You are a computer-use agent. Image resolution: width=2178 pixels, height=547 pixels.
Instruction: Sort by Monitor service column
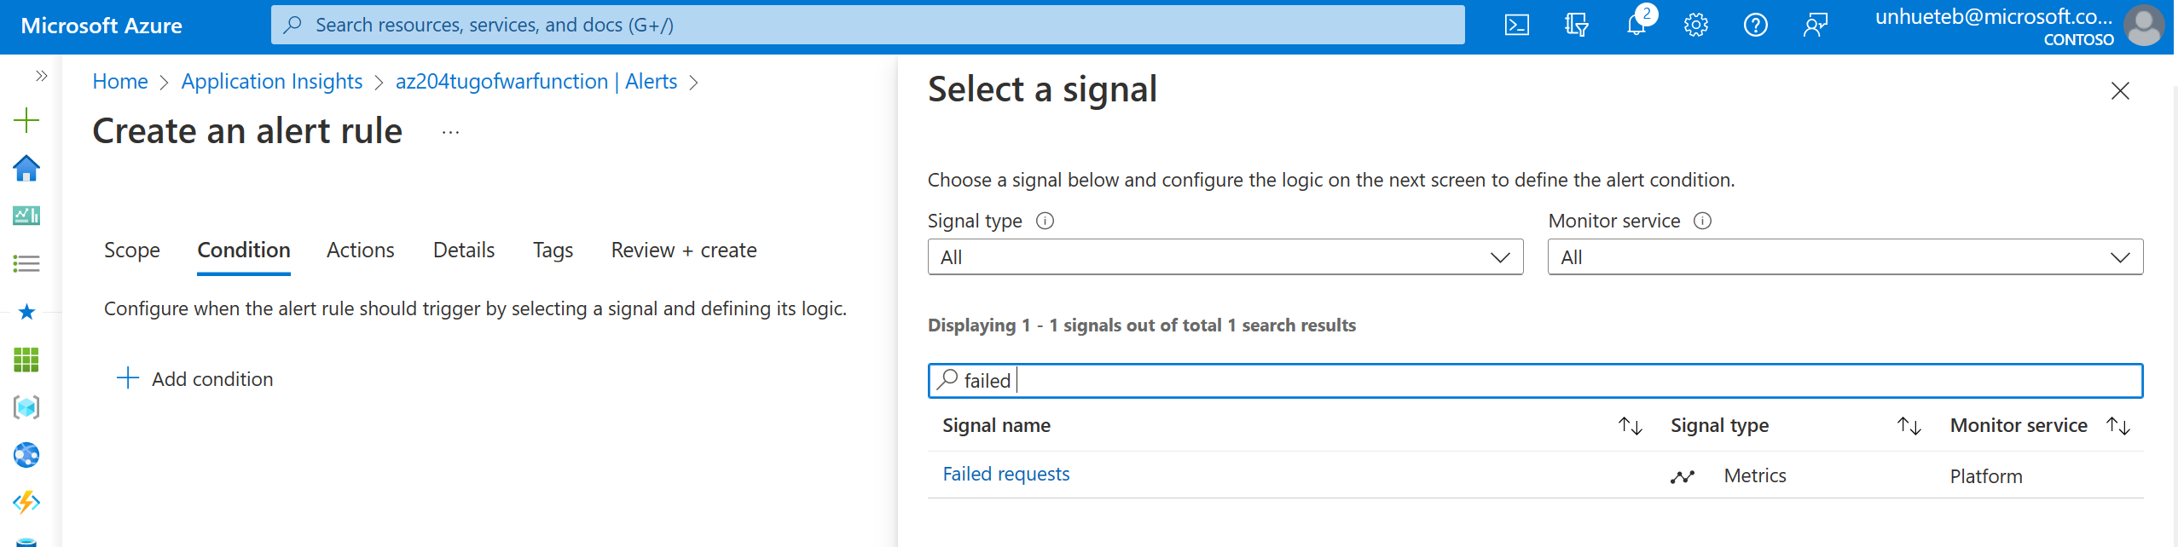(2118, 426)
